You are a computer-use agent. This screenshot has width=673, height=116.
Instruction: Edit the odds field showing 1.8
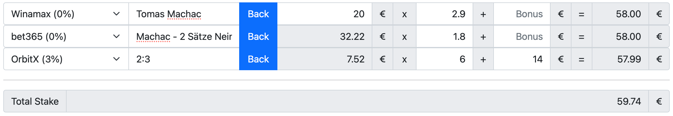(445, 37)
